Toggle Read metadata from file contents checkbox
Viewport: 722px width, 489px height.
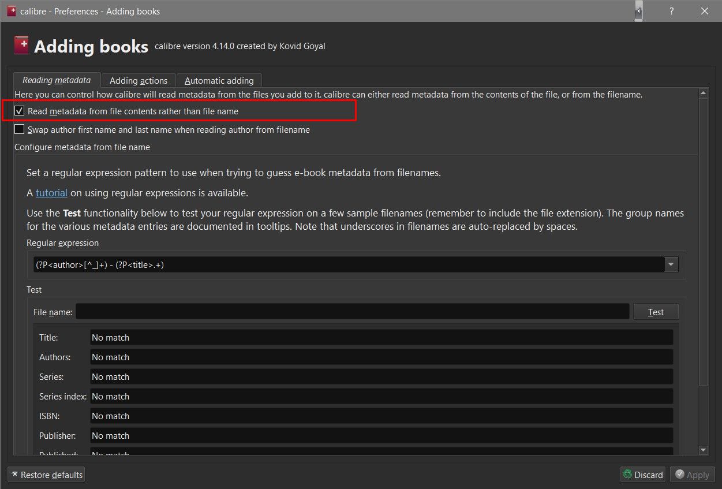point(20,111)
